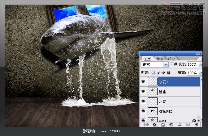Screen dimensions: 208x136
Task: Click the 不透明度 opacity value field
Action: click(x=193, y=64)
